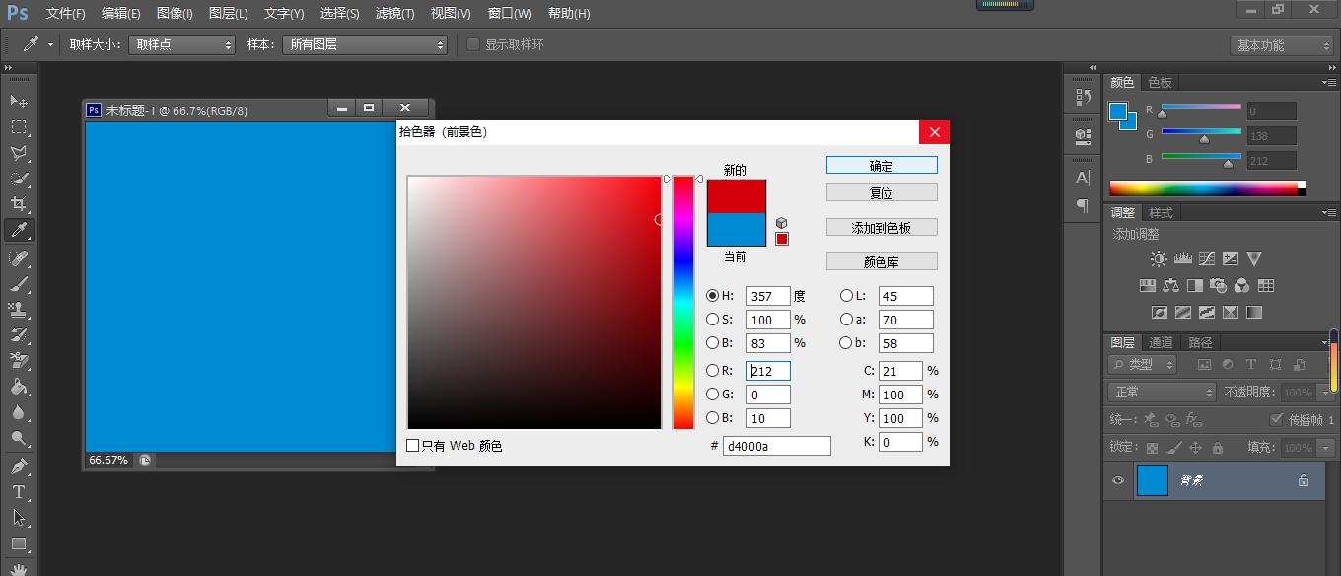
Task: Click the hex color field showing d4000a
Action: tap(777, 446)
